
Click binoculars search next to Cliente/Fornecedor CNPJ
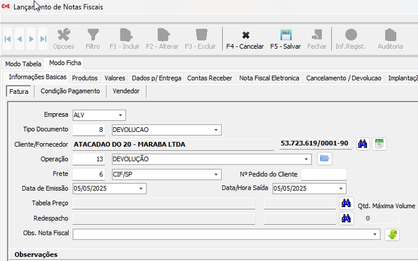click(363, 144)
